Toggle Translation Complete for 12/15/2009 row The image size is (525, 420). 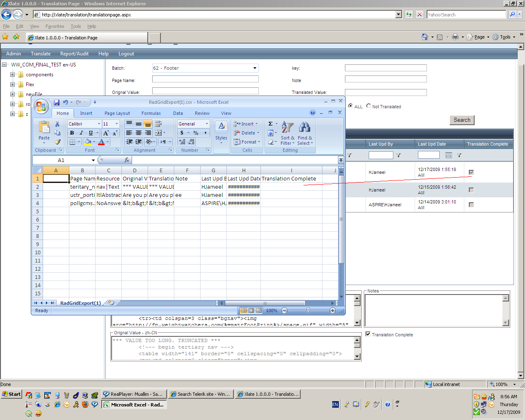[x=471, y=190]
